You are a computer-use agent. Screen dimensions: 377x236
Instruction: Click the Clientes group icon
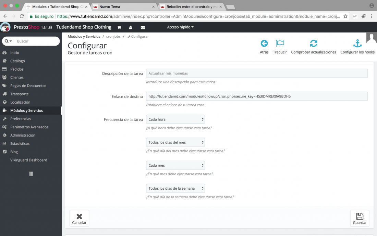coord(4,78)
